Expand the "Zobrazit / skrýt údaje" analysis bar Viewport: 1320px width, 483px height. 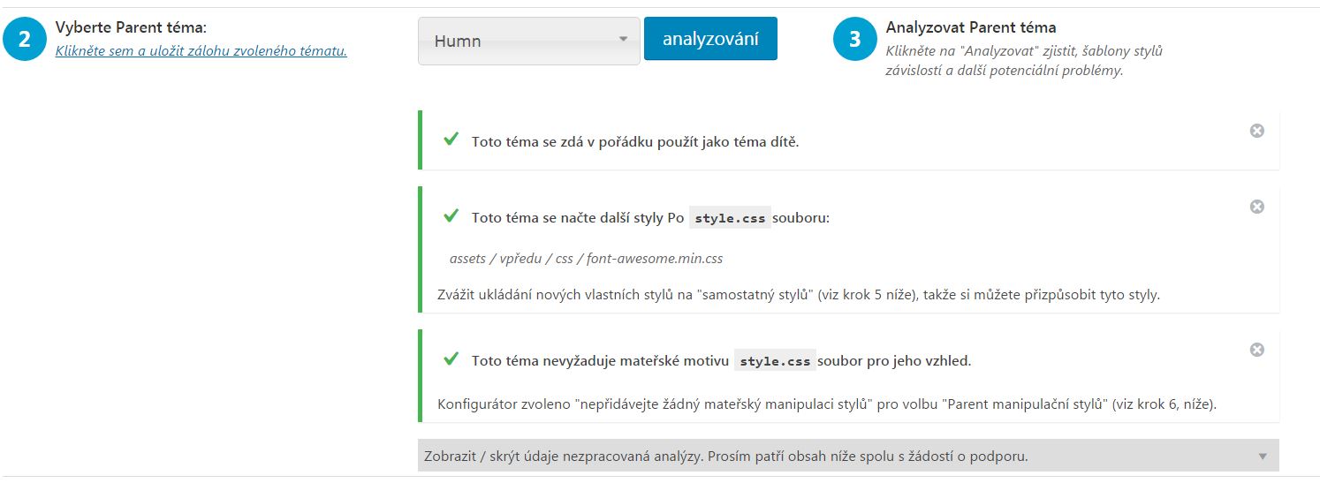pos(848,456)
